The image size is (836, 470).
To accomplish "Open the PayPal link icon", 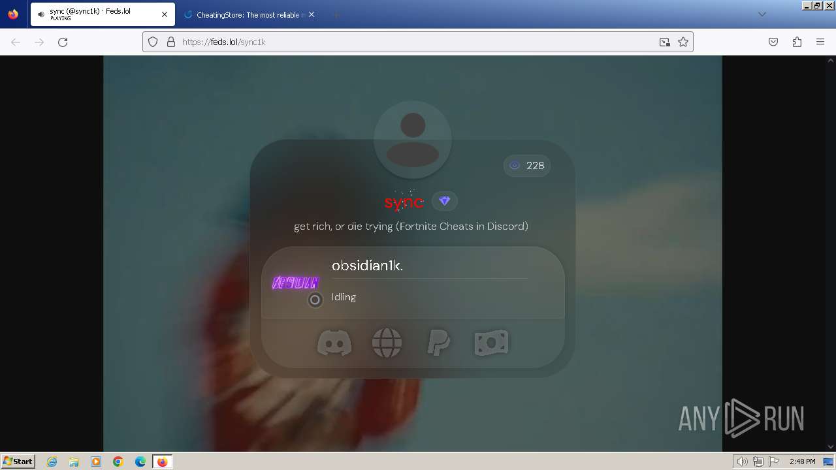I will tap(438, 343).
